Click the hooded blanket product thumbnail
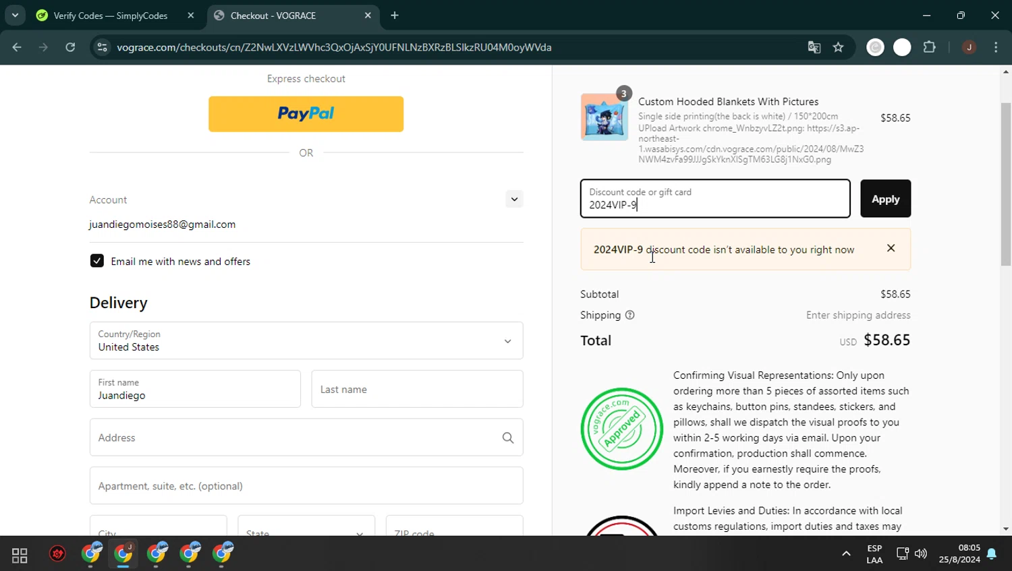 pos(605,117)
